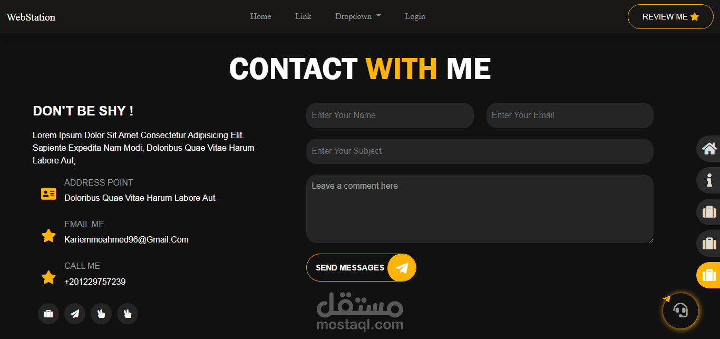The height and width of the screenshot is (339, 720).
Task: Click the suitcase social icon under the phone number
Action: tap(48, 314)
